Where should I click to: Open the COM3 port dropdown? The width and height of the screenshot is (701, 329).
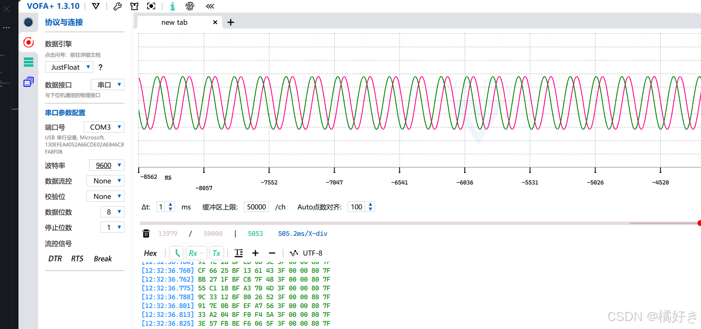pos(104,127)
